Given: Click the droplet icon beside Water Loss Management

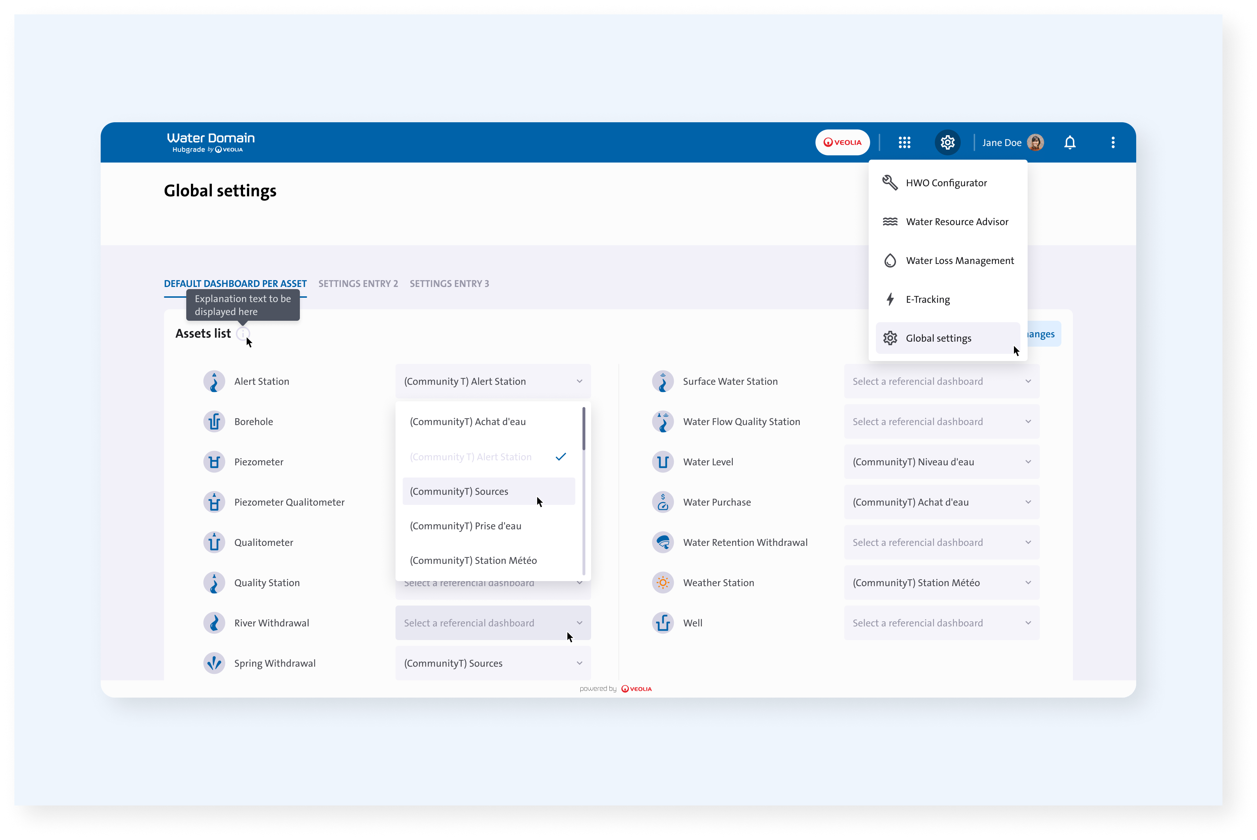Looking at the screenshot, I should [x=890, y=260].
